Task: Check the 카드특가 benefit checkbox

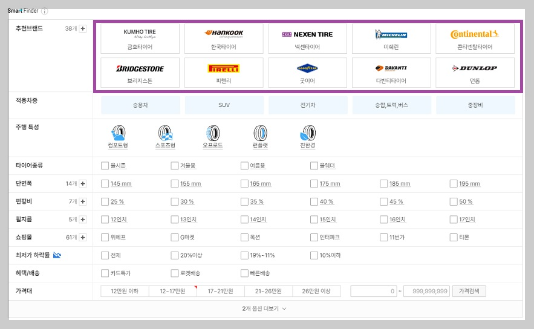Action: 105,273
